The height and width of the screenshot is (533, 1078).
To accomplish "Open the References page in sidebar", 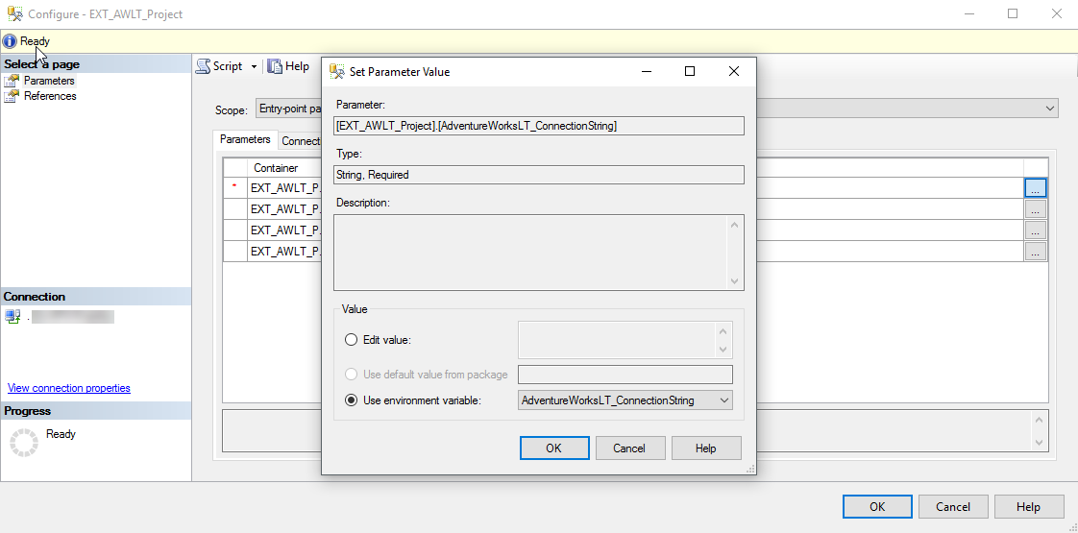I will click(50, 96).
